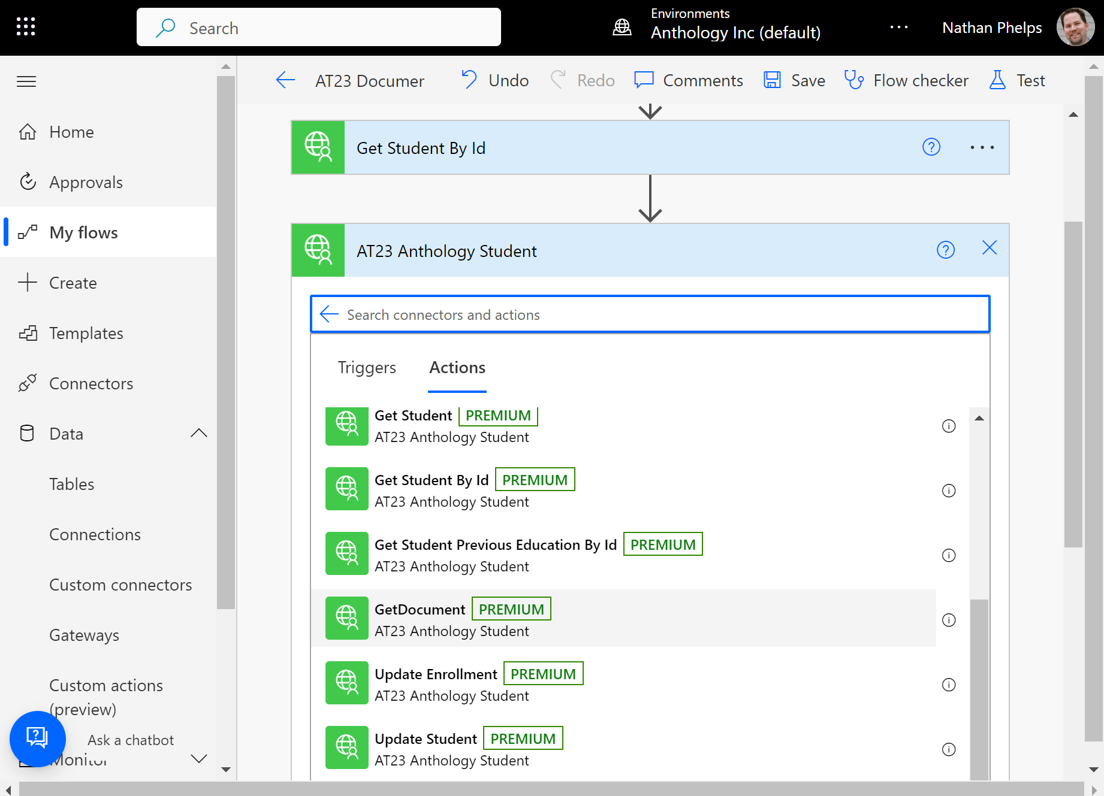Image resolution: width=1104 pixels, height=796 pixels.
Task: Switch to the Actions tab
Action: (x=457, y=367)
